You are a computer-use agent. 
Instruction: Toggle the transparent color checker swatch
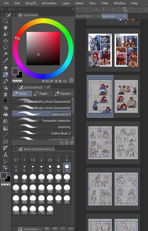(x=17, y=81)
